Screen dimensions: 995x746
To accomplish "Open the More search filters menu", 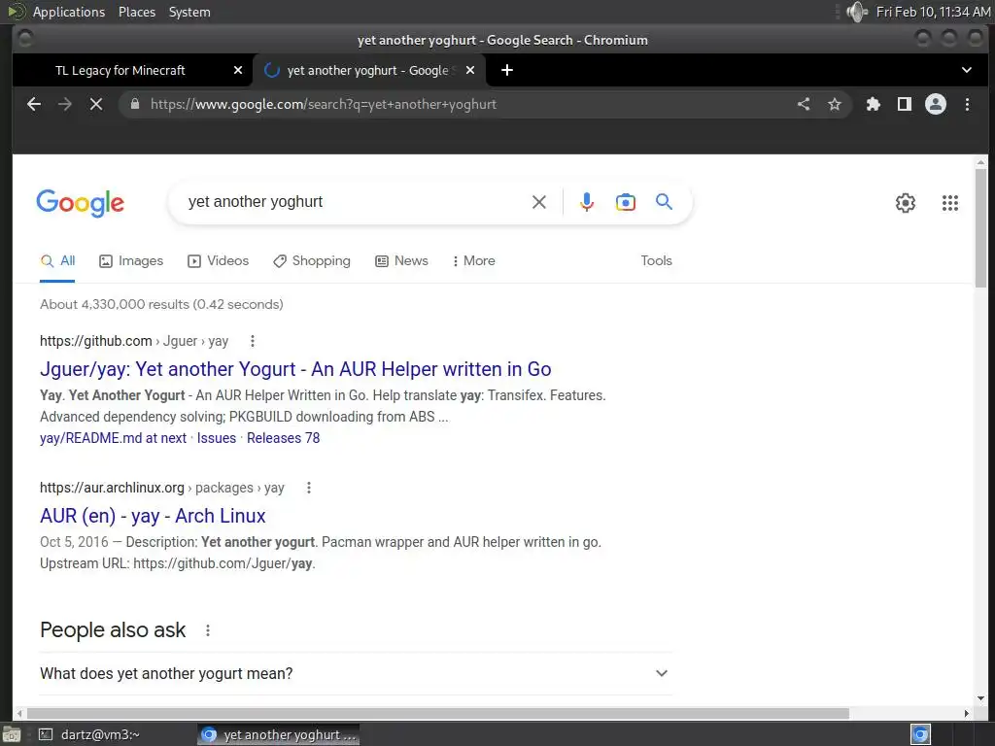I will coord(473,260).
